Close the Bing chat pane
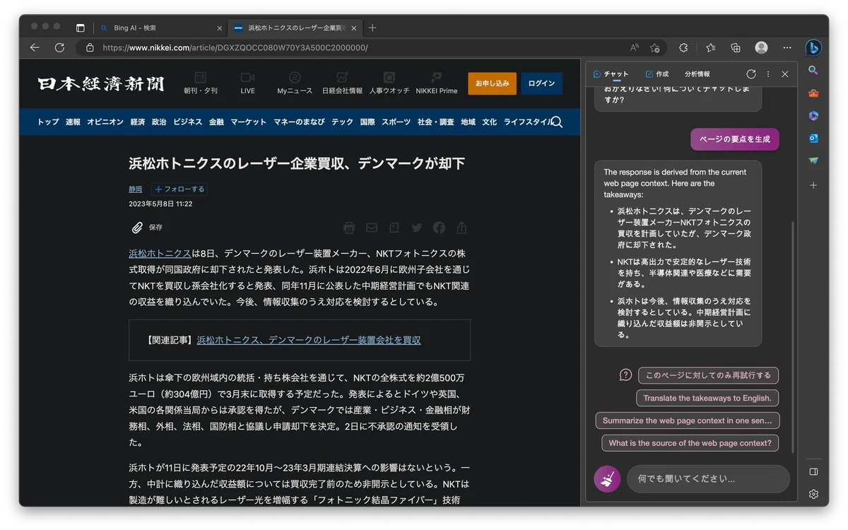Viewport: 848px width, 530px height. (785, 73)
